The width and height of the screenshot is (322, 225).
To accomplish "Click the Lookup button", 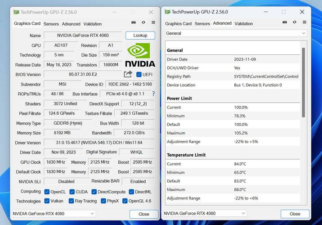I will pos(140,35).
